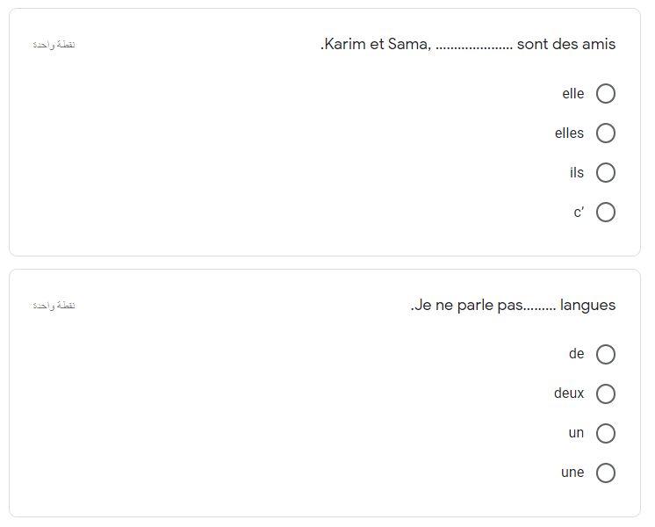Select 'de' for the langues question

605,354
